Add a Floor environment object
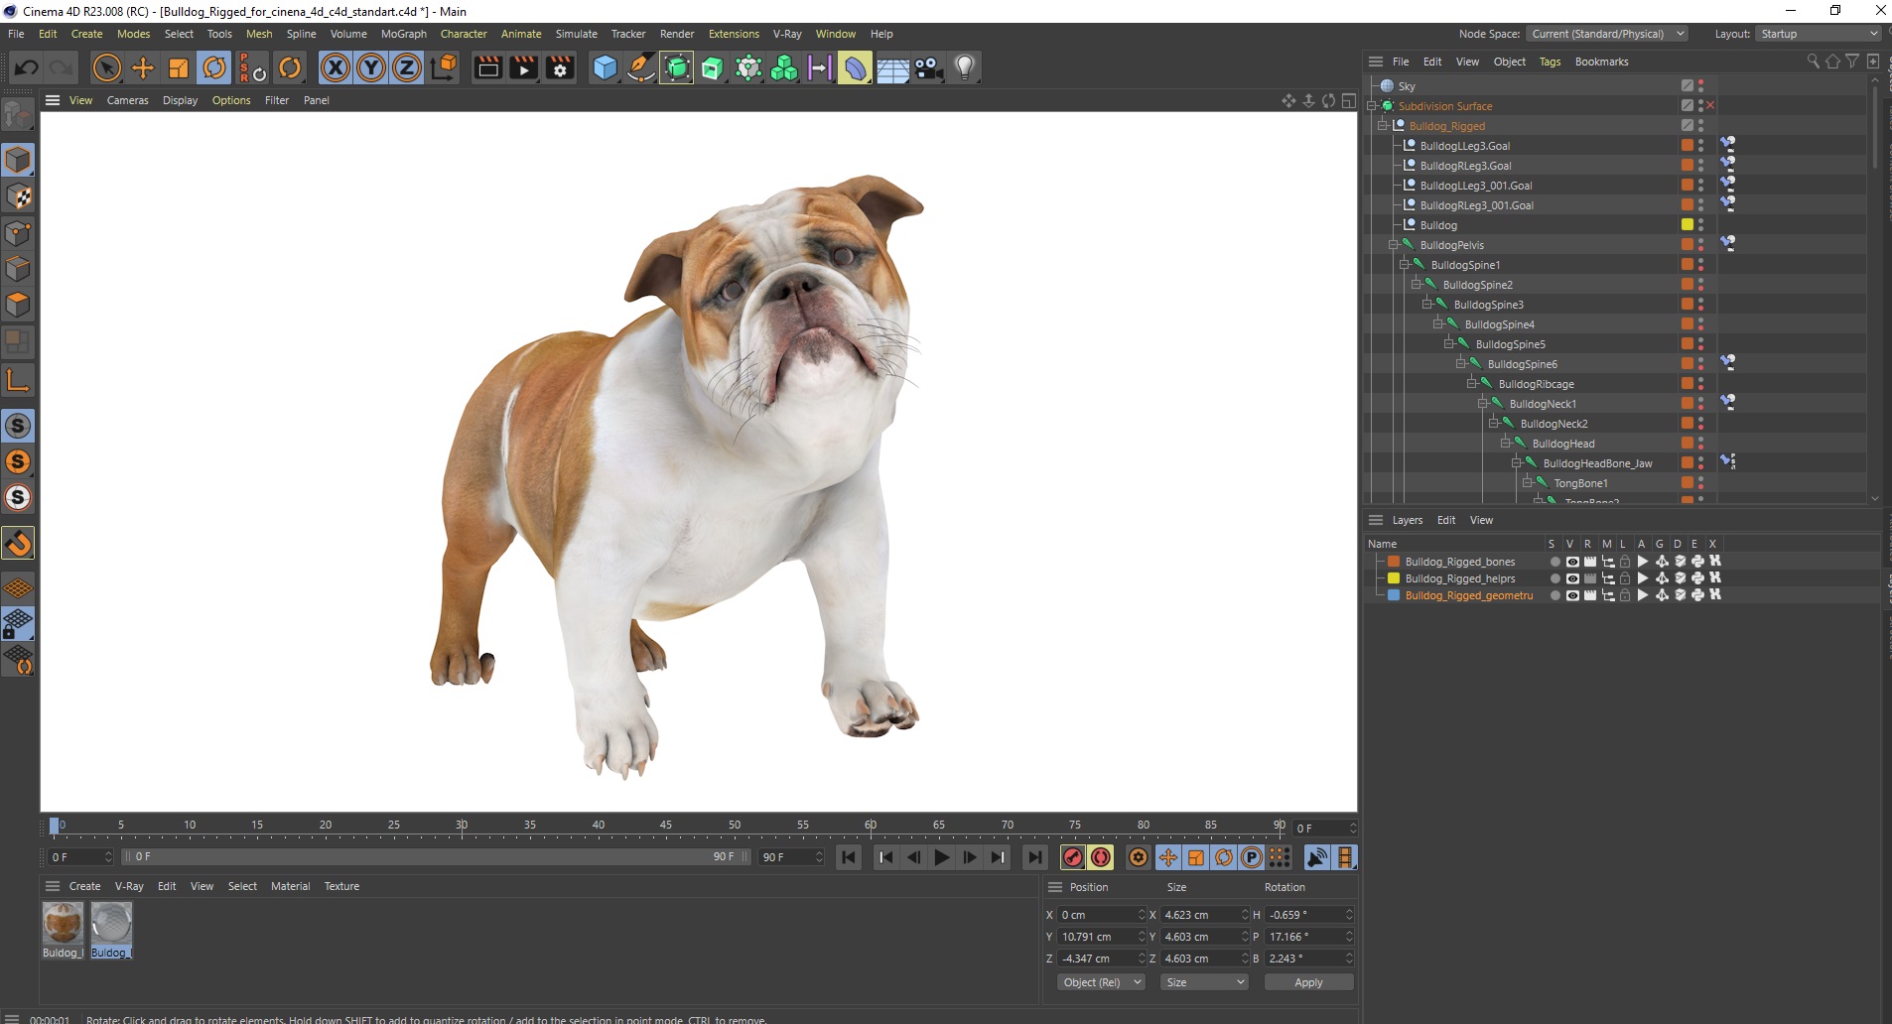This screenshot has height=1024, width=1892. tap(892, 67)
